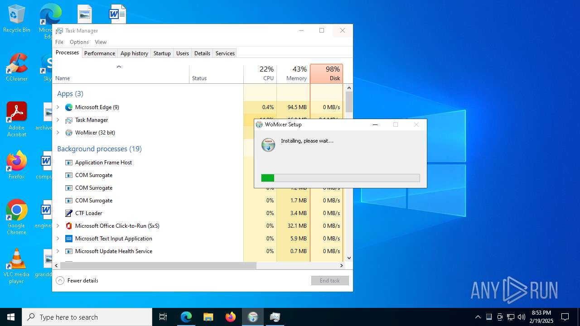The image size is (580, 326).
Task: Click WoMixer (32 bit) process icon
Action: pyautogui.click(x=69, y=133)
